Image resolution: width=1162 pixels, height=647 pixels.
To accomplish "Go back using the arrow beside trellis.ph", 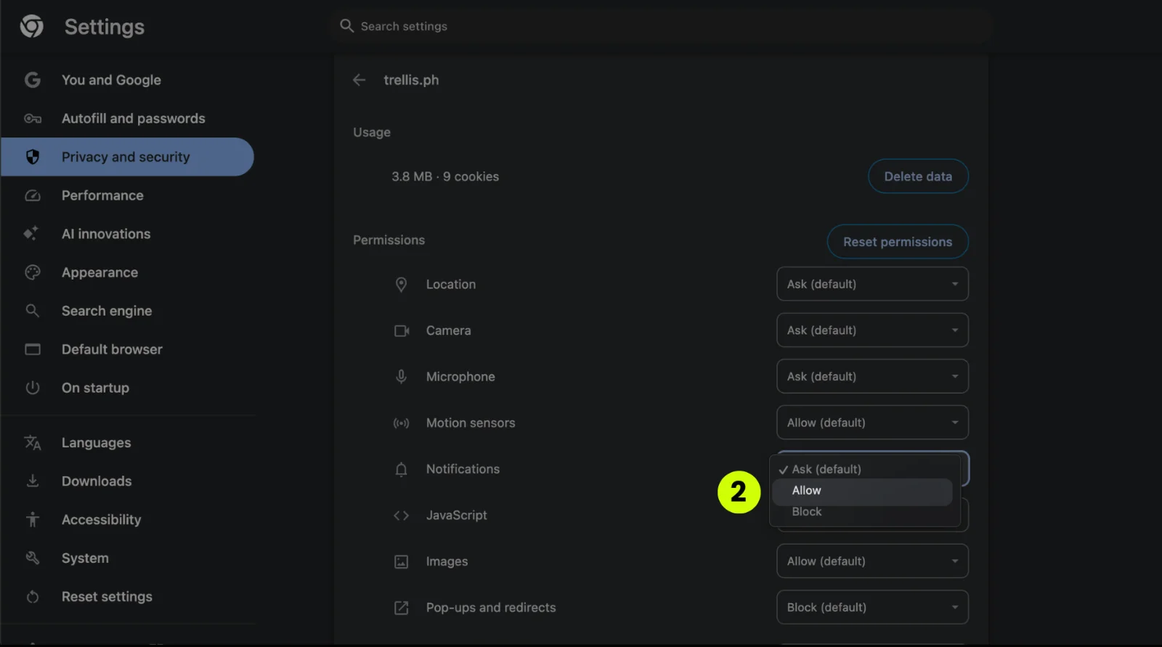I will [x=359, y=80].
